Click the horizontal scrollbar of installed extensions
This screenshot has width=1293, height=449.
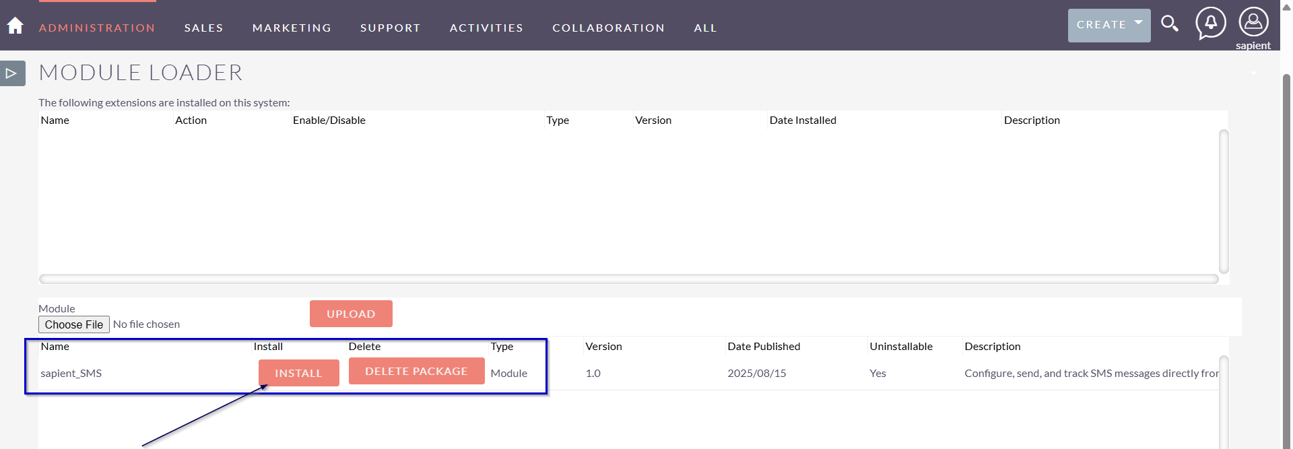pyautogui.click(x=628, y=279)
